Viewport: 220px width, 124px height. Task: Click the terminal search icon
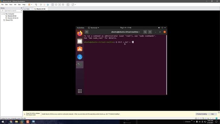(145, 32)
